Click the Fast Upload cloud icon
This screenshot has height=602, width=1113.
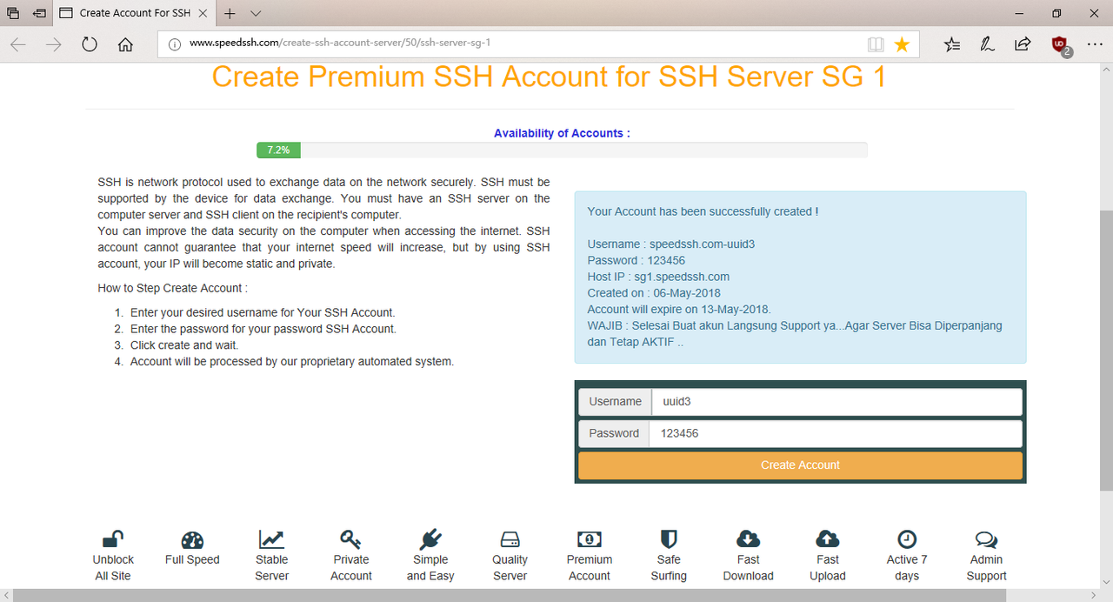[828, 539]
